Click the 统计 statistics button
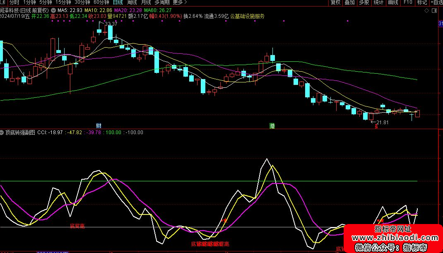 click(x=378, y=2)
